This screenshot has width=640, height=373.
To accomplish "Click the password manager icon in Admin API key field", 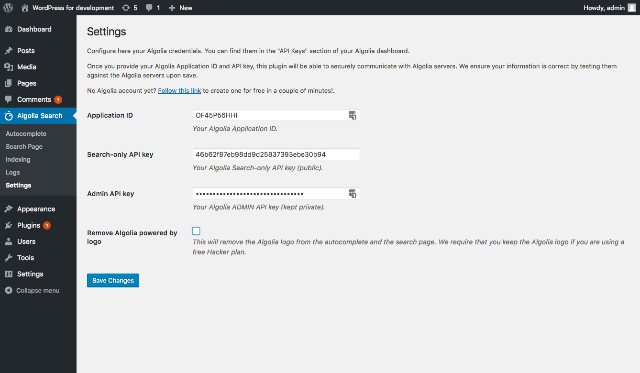I will click(x=353, y=194).
